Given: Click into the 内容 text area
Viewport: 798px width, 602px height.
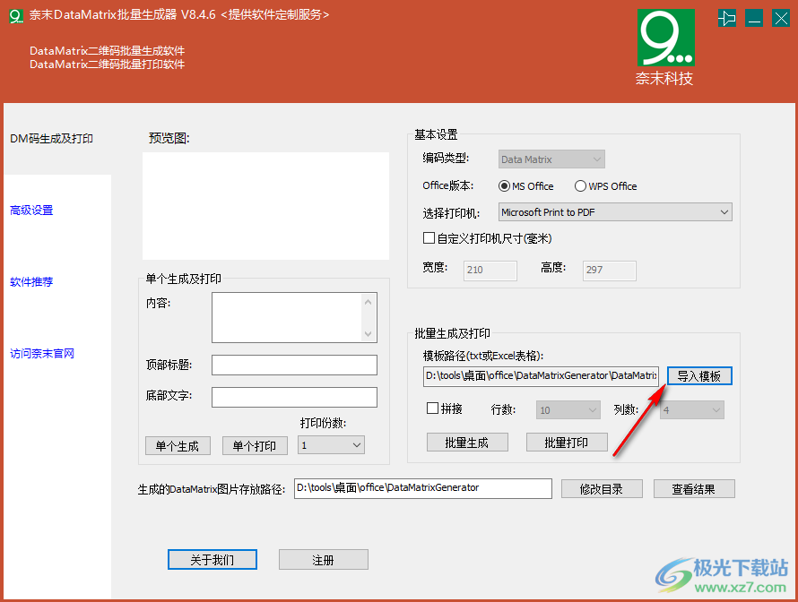Looking at the screenshot, I should click(287, 317).
